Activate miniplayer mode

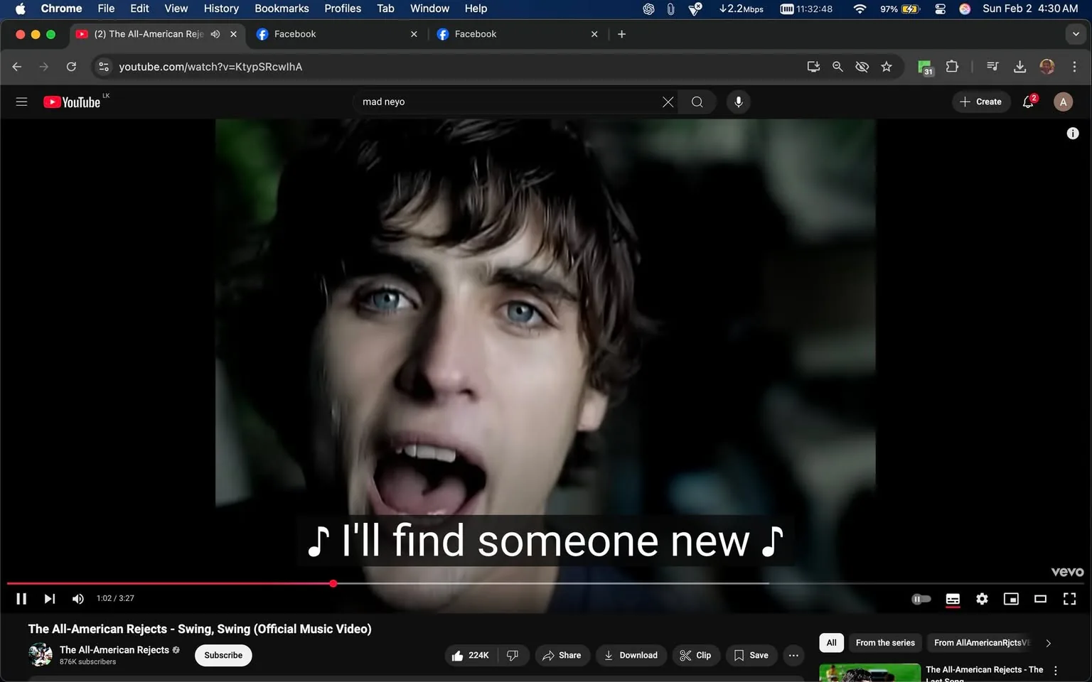[x=1011, y=599]
